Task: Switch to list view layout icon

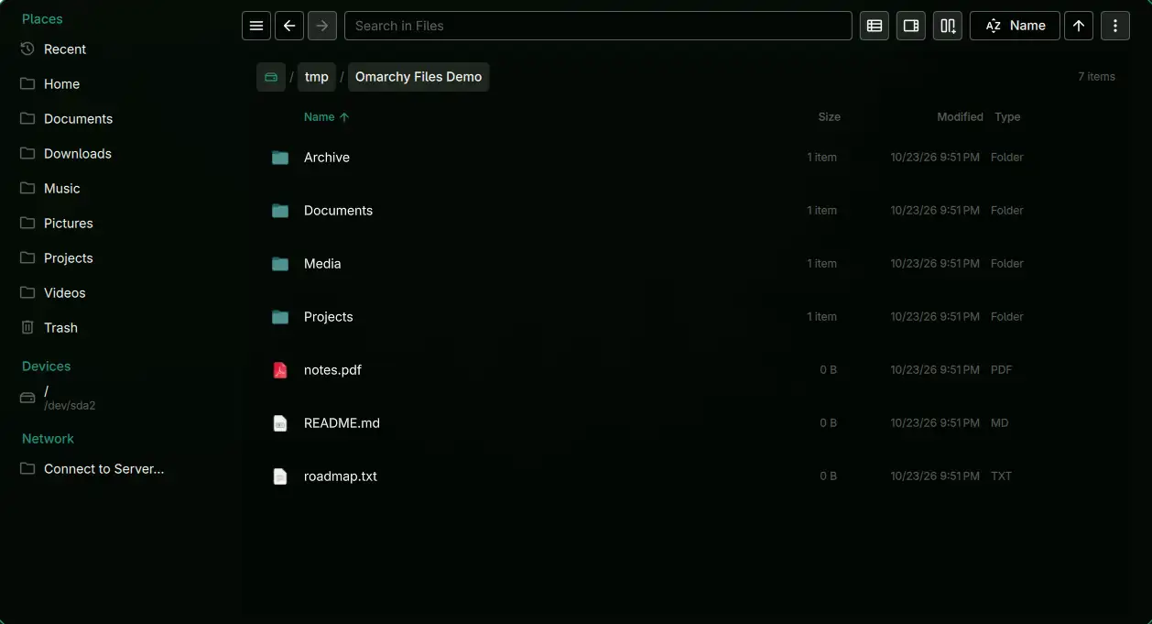Action: click(875, 26)
